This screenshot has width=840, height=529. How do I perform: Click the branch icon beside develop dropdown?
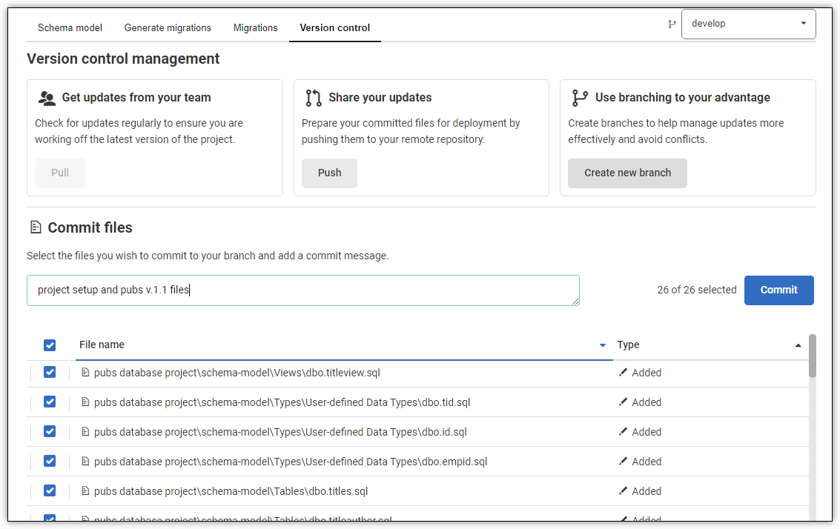coord(672,24)
